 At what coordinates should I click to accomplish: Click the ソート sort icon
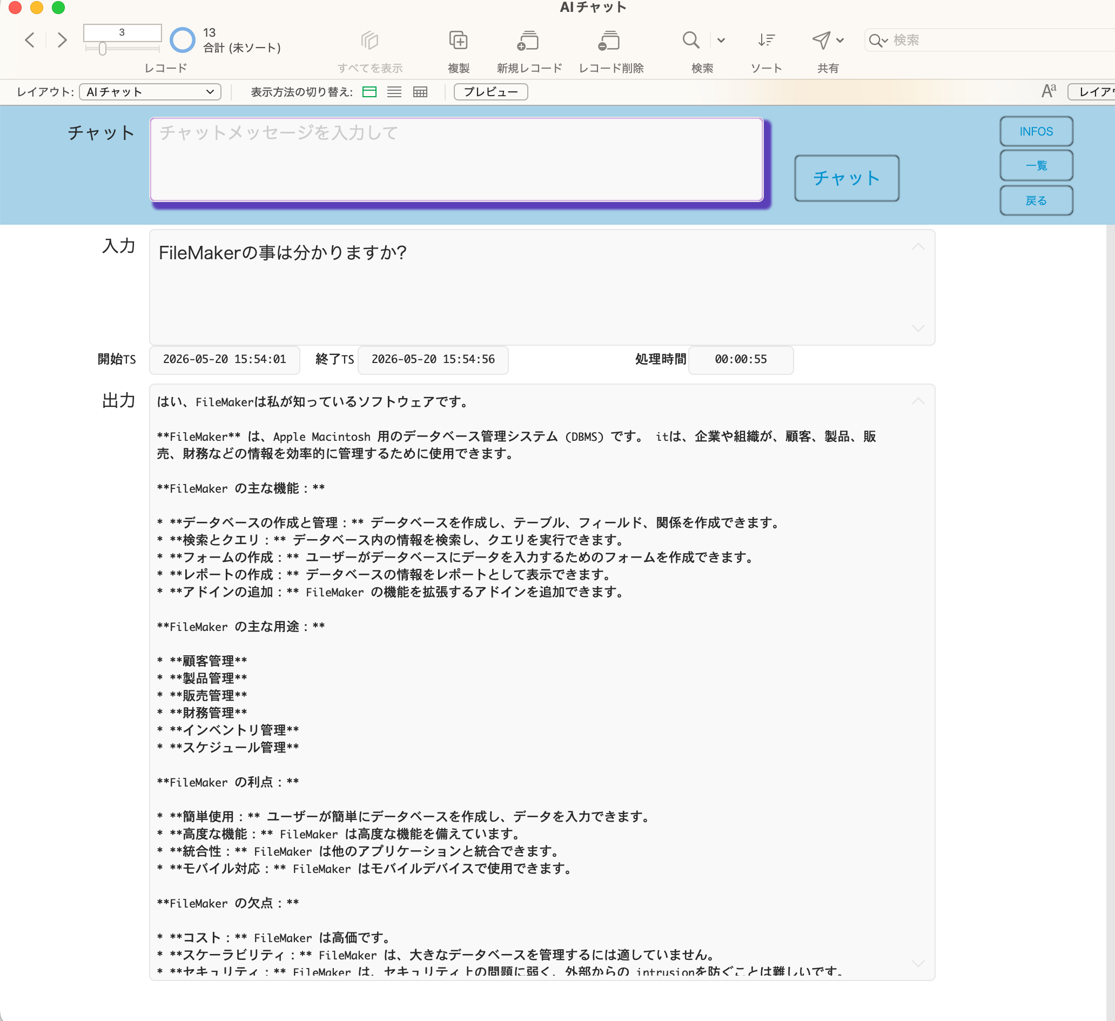point(766,40)
